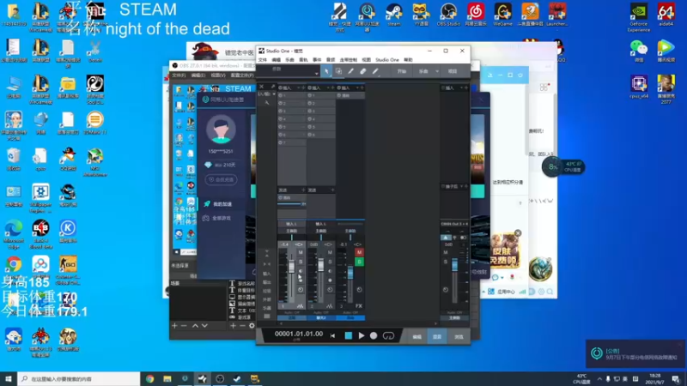Toggle the Loop button in transport

388,335
